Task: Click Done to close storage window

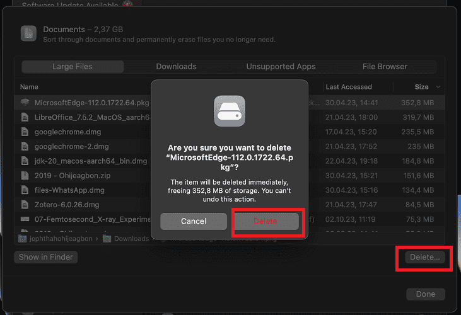Action: pos(425,294)
